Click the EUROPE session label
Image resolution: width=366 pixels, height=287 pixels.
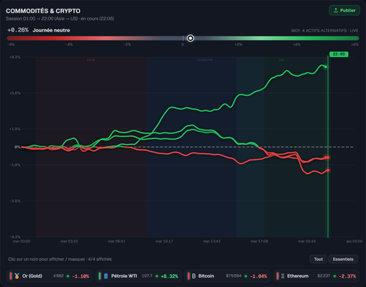(205, 60)
